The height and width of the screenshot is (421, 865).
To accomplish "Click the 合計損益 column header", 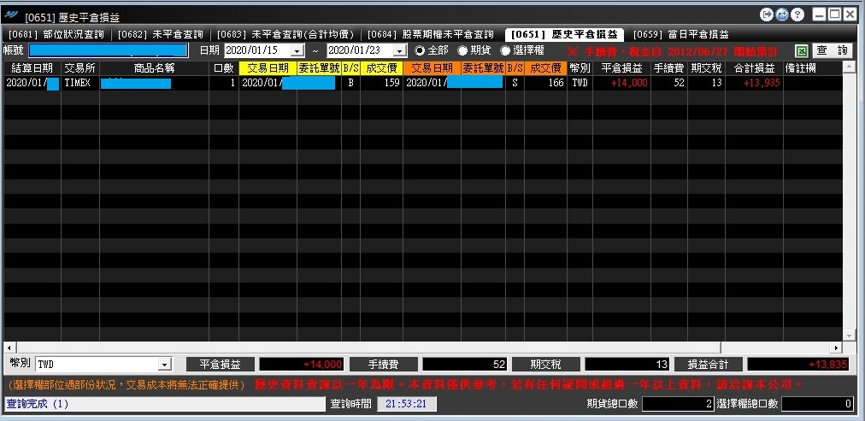I will pos(754,68).
